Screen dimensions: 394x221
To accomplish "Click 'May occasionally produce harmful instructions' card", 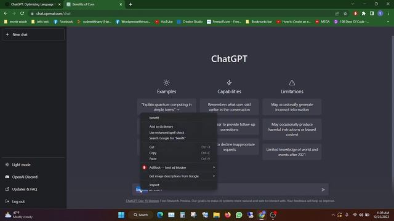I will click(x=292, y=130).
